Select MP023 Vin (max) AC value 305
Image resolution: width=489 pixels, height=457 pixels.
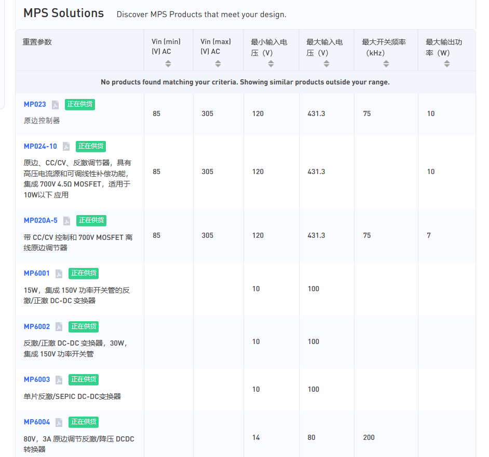click(208, 113)
